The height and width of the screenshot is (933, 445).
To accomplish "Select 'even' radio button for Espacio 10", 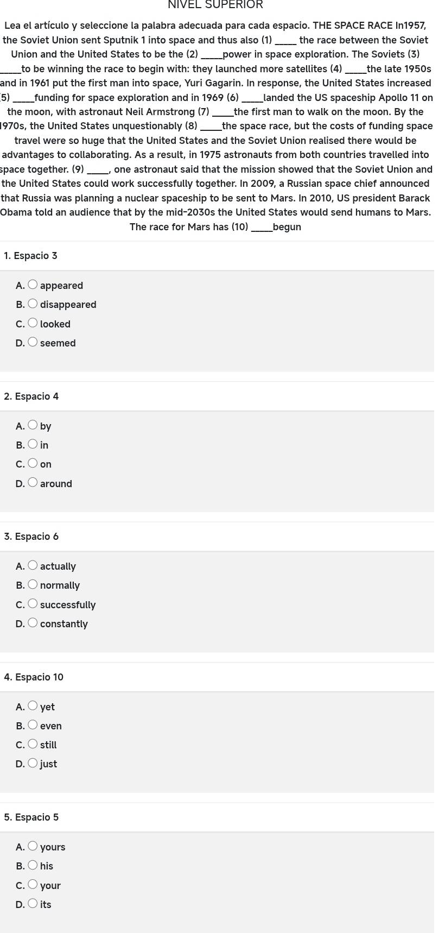I will pyautogui.click(x=33, y=725).
